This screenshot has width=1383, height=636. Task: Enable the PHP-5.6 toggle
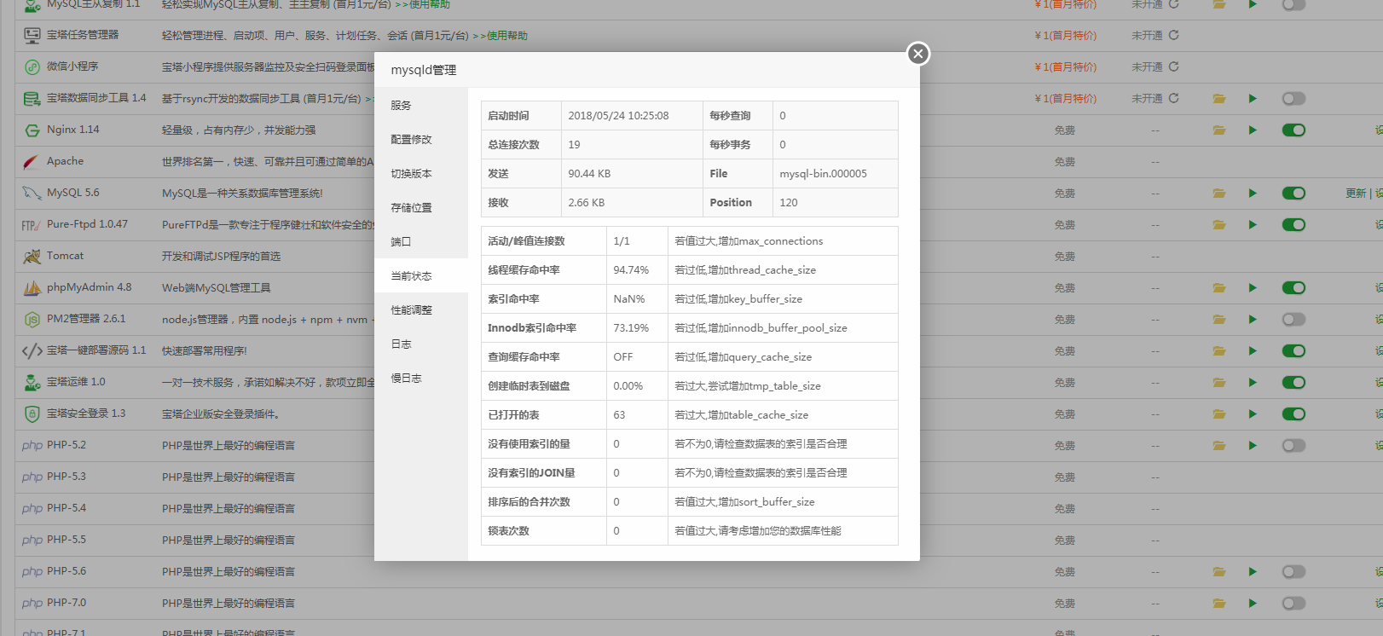click(1293, 572)
